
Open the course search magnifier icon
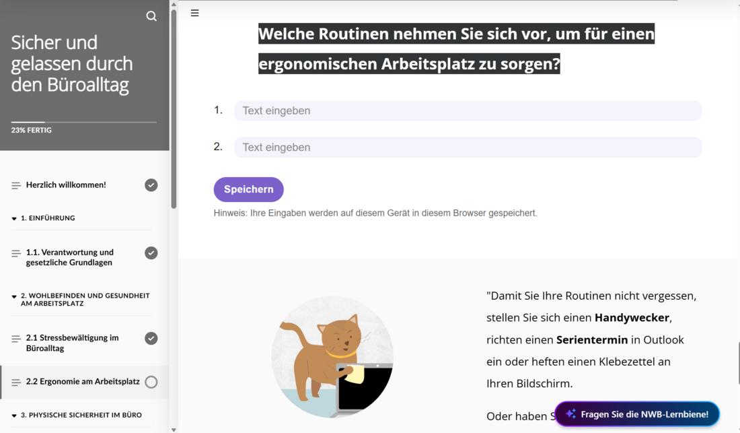click(x=151, y=16)
